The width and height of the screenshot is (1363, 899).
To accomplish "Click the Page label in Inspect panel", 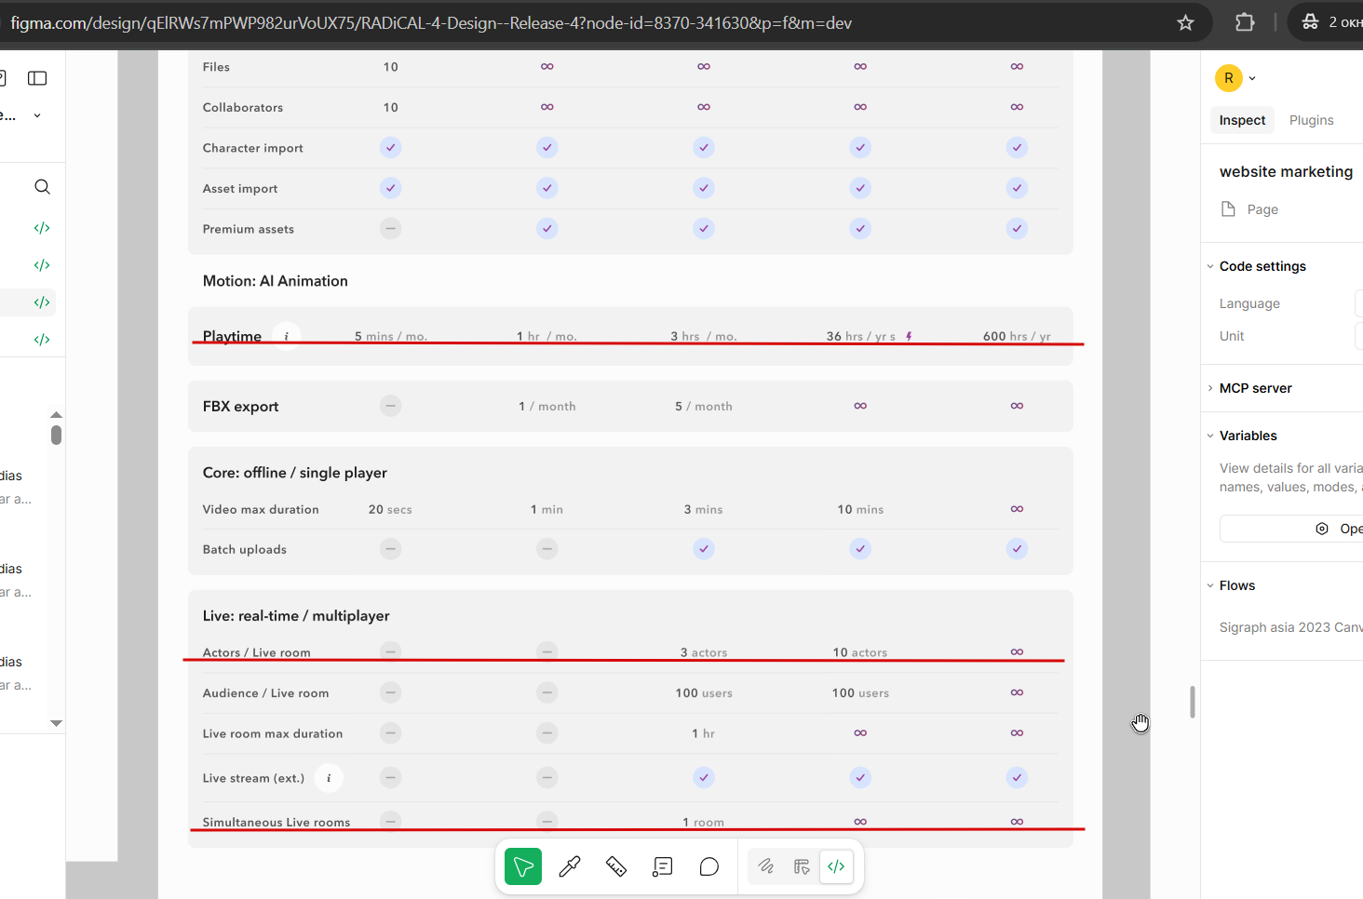I will pos(1262,209).
